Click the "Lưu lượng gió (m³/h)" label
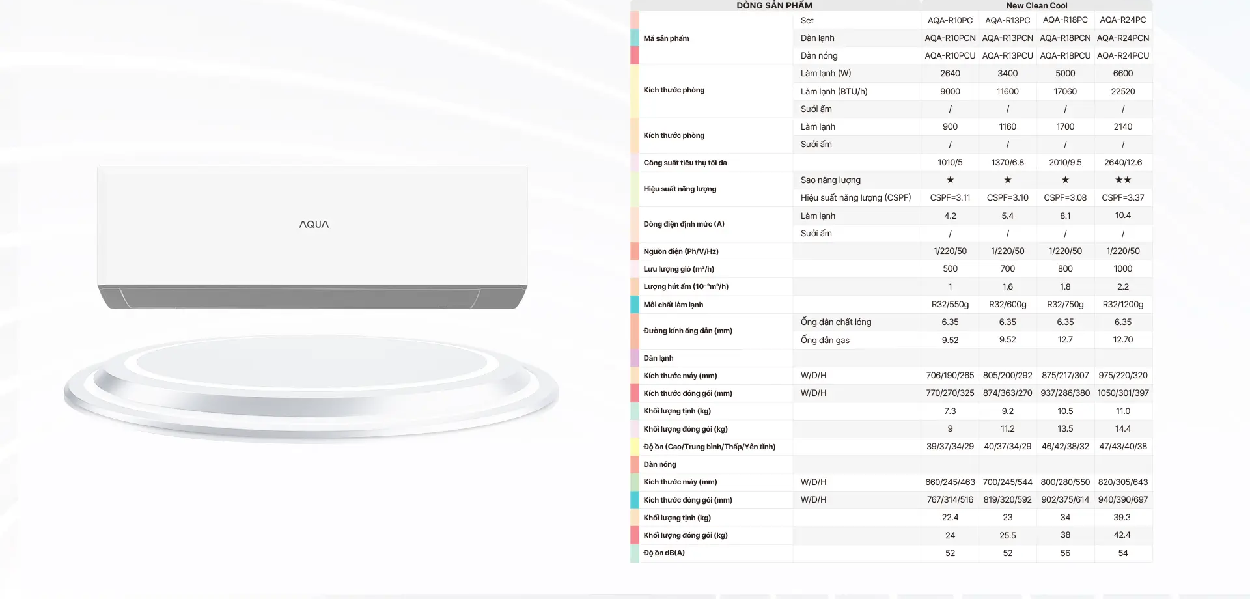Viewport: 1250px width, 599px height. tap(678, 269)
